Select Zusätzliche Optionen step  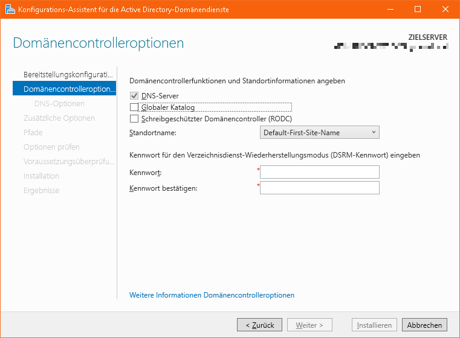click(59, 118)
